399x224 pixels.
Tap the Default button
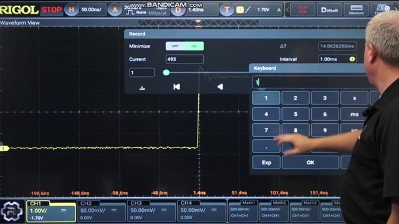329,10
